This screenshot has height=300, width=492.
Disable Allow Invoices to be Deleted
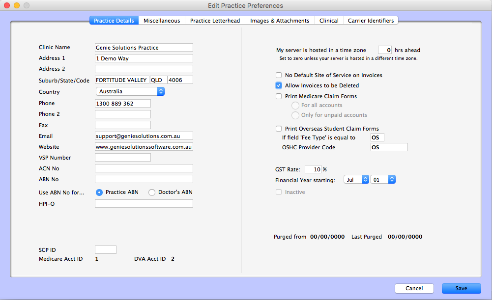[x=279, y=85]
